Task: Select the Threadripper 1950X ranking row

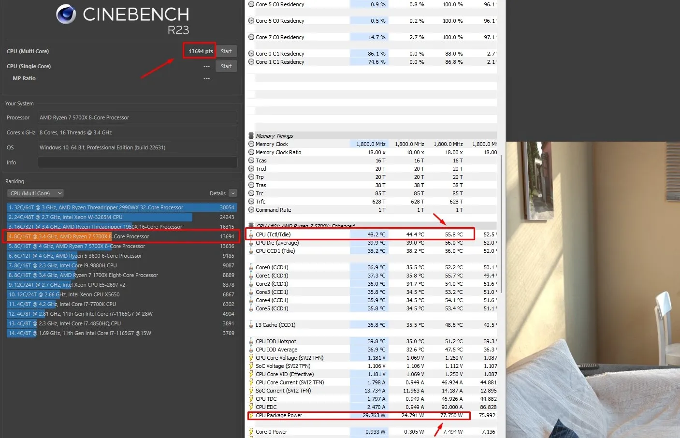Action: (121, 226)
